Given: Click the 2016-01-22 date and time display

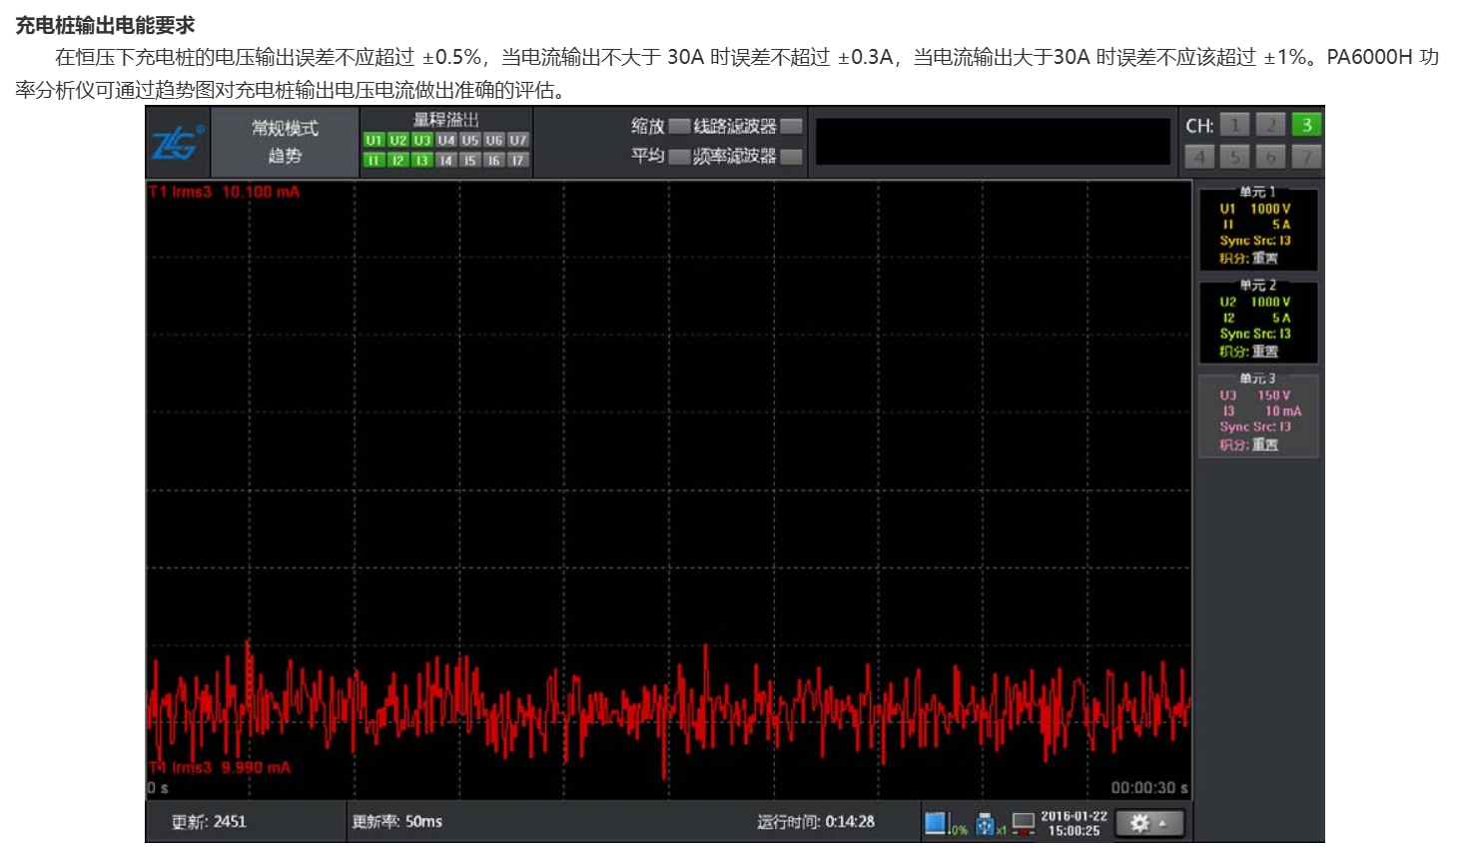Looking at the screenshot, I should pos(1074,823).
